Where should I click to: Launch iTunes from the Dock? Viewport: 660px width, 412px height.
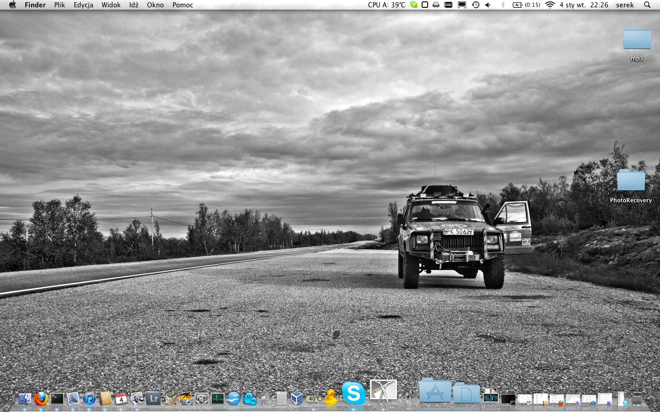pos(89,399)
